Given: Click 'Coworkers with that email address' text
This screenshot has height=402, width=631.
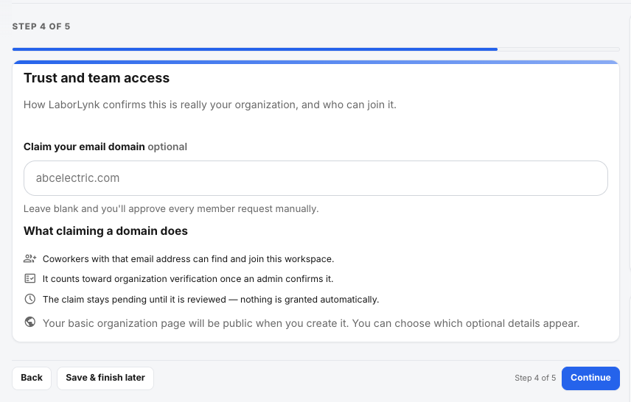Looking at the screenshot, I should 188,259.
